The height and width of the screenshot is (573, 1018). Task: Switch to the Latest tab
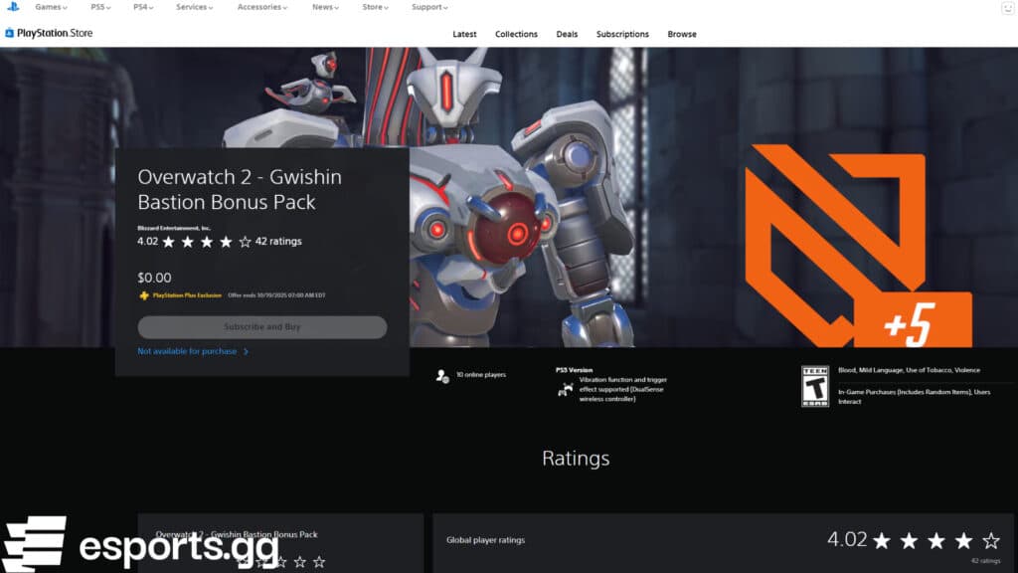click(464, 34)
